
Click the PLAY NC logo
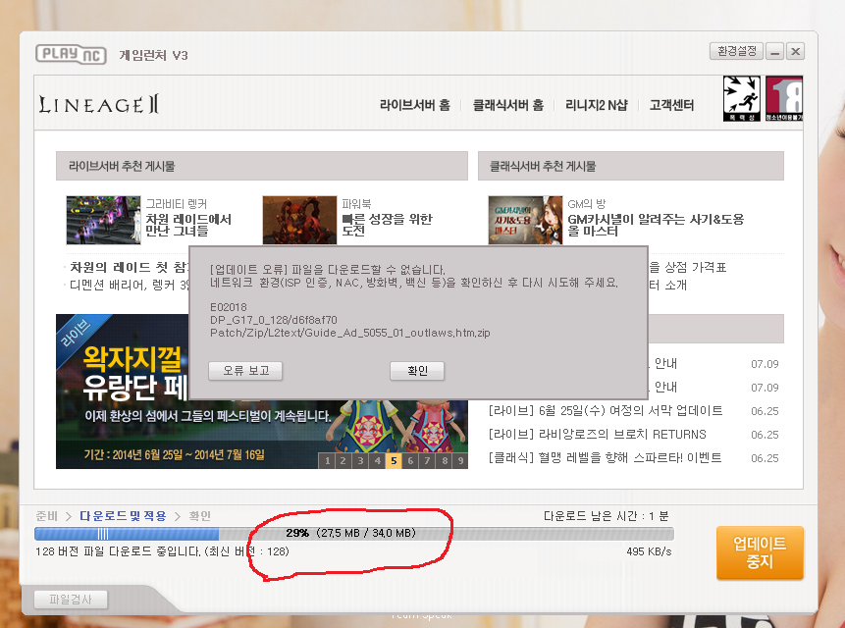click(71, 54)
